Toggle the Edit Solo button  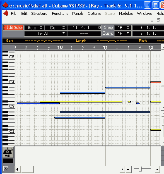13,28
